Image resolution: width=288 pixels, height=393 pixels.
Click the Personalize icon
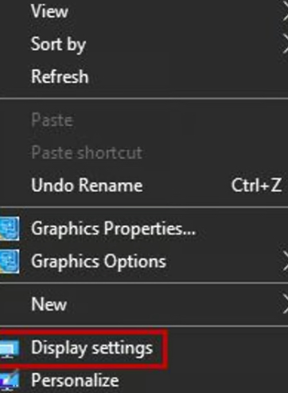tap(10, 379)
